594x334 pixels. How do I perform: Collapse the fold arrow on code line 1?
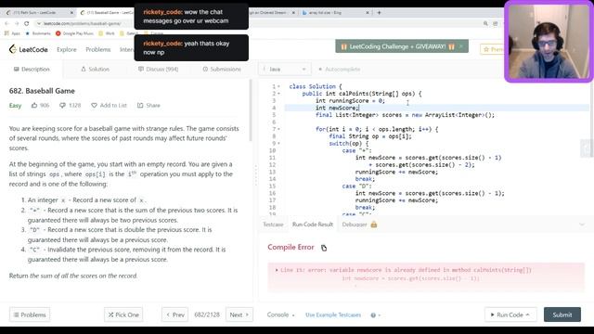pos(278,86)
